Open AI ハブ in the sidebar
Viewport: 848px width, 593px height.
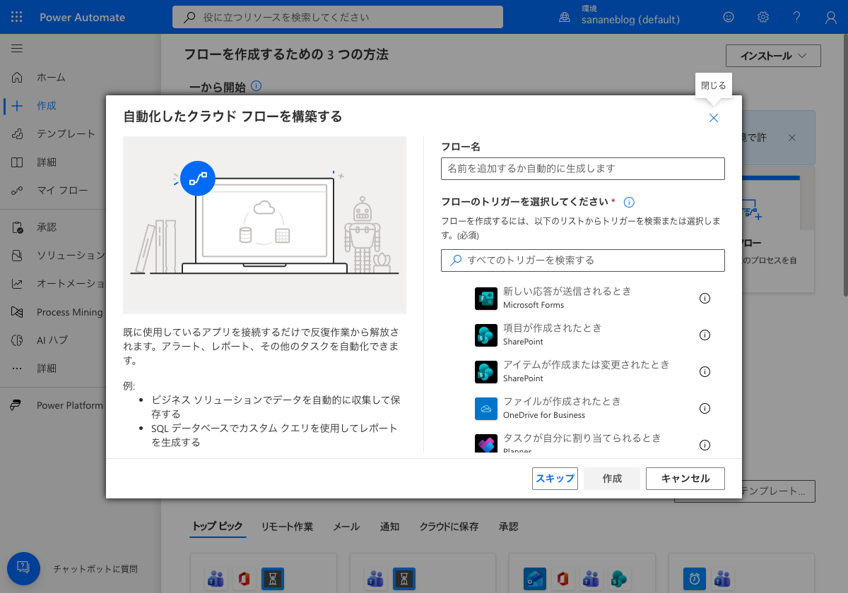[53, 340]
